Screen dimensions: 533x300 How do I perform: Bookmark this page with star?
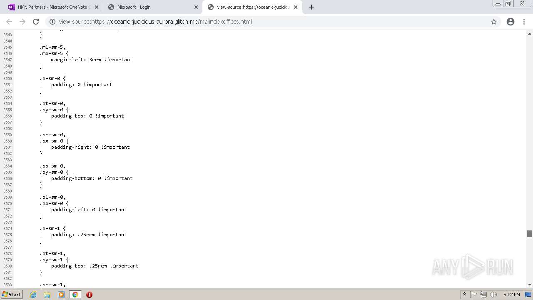coord(494,22)
